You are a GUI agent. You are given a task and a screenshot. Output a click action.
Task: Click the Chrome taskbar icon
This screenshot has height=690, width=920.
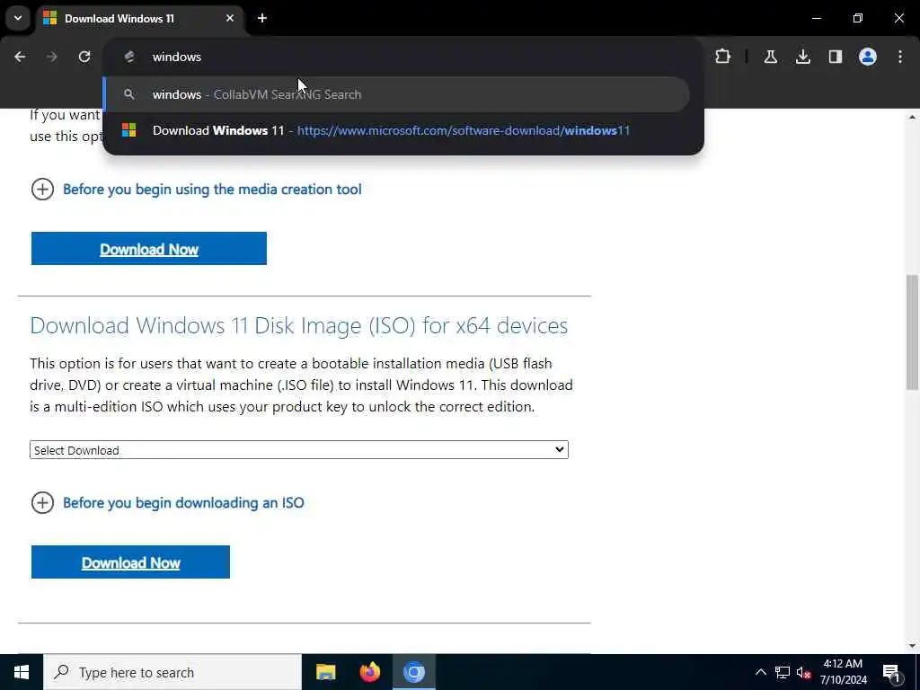413,672
